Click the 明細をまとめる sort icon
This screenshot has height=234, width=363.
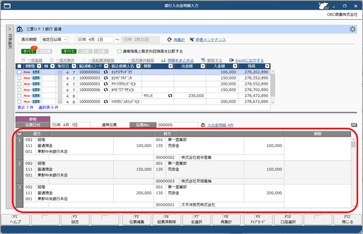[x=163, y=61]
